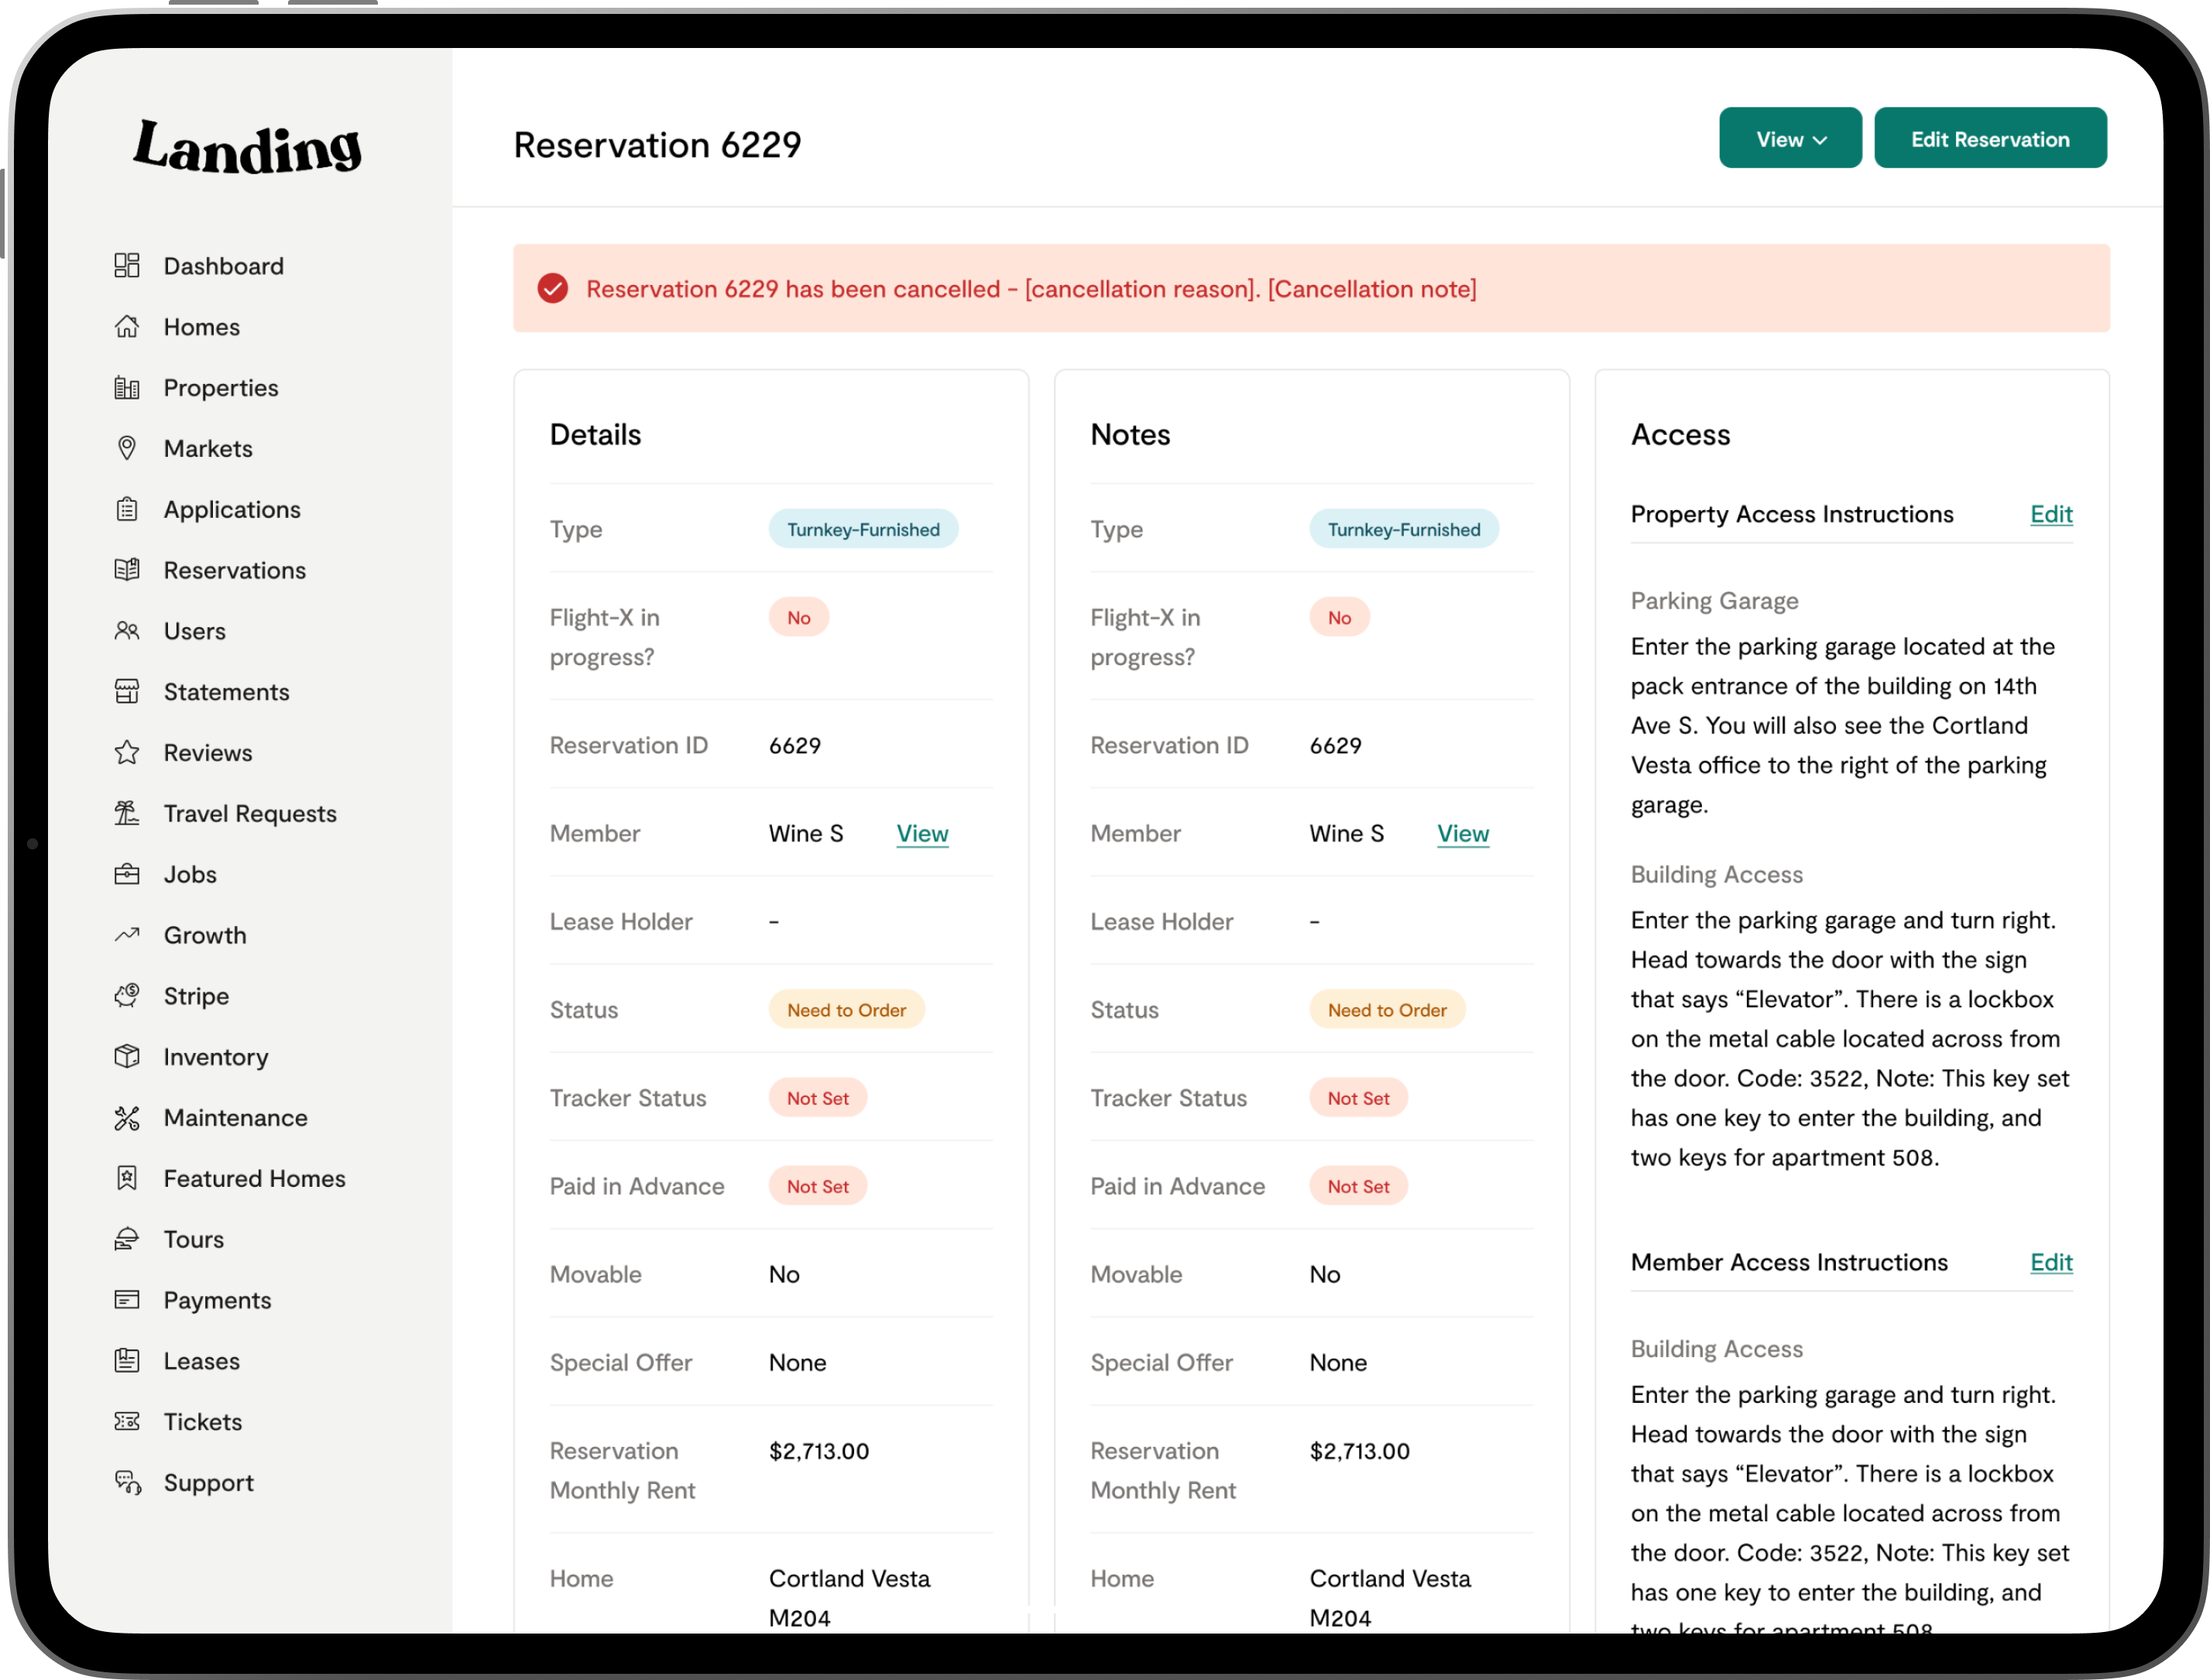The image size is (2210, 1680).
Task: Edit the Property Access Instructions
Action: (2051, 514)
